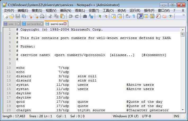188x121 pixels.
Task: Click the New file toolbar icon
Action: [6, 16]
